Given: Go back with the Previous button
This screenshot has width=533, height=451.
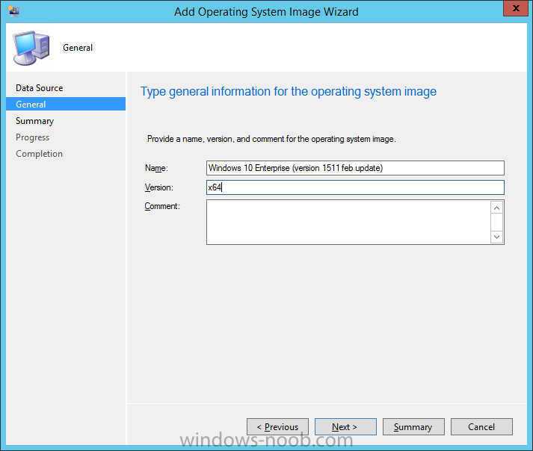Looking at the screenshot, I should pos(278,426).
